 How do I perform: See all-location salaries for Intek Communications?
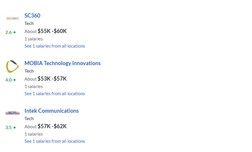tap(55, 141)
